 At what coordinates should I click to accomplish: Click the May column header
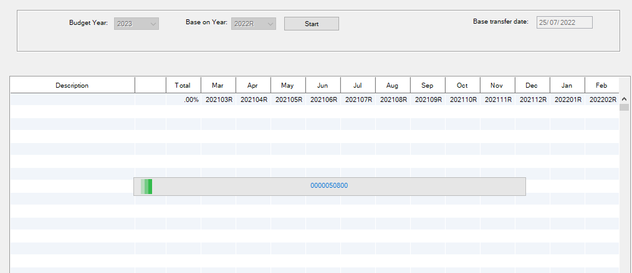[288, 85]
